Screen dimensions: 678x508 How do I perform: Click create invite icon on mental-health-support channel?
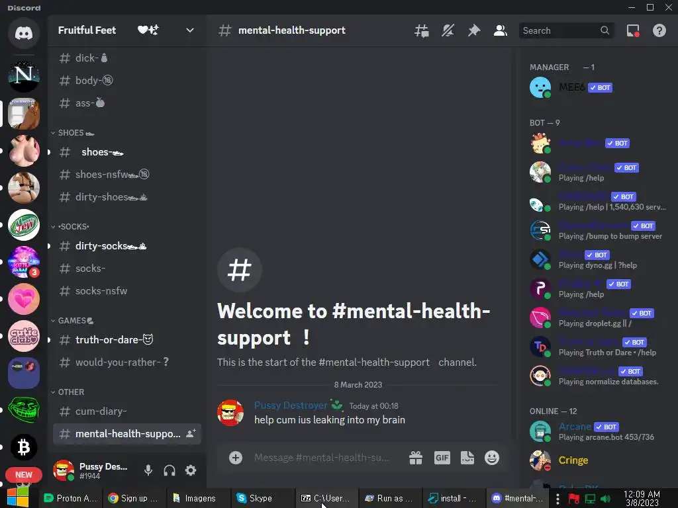(x=191, y=434)
